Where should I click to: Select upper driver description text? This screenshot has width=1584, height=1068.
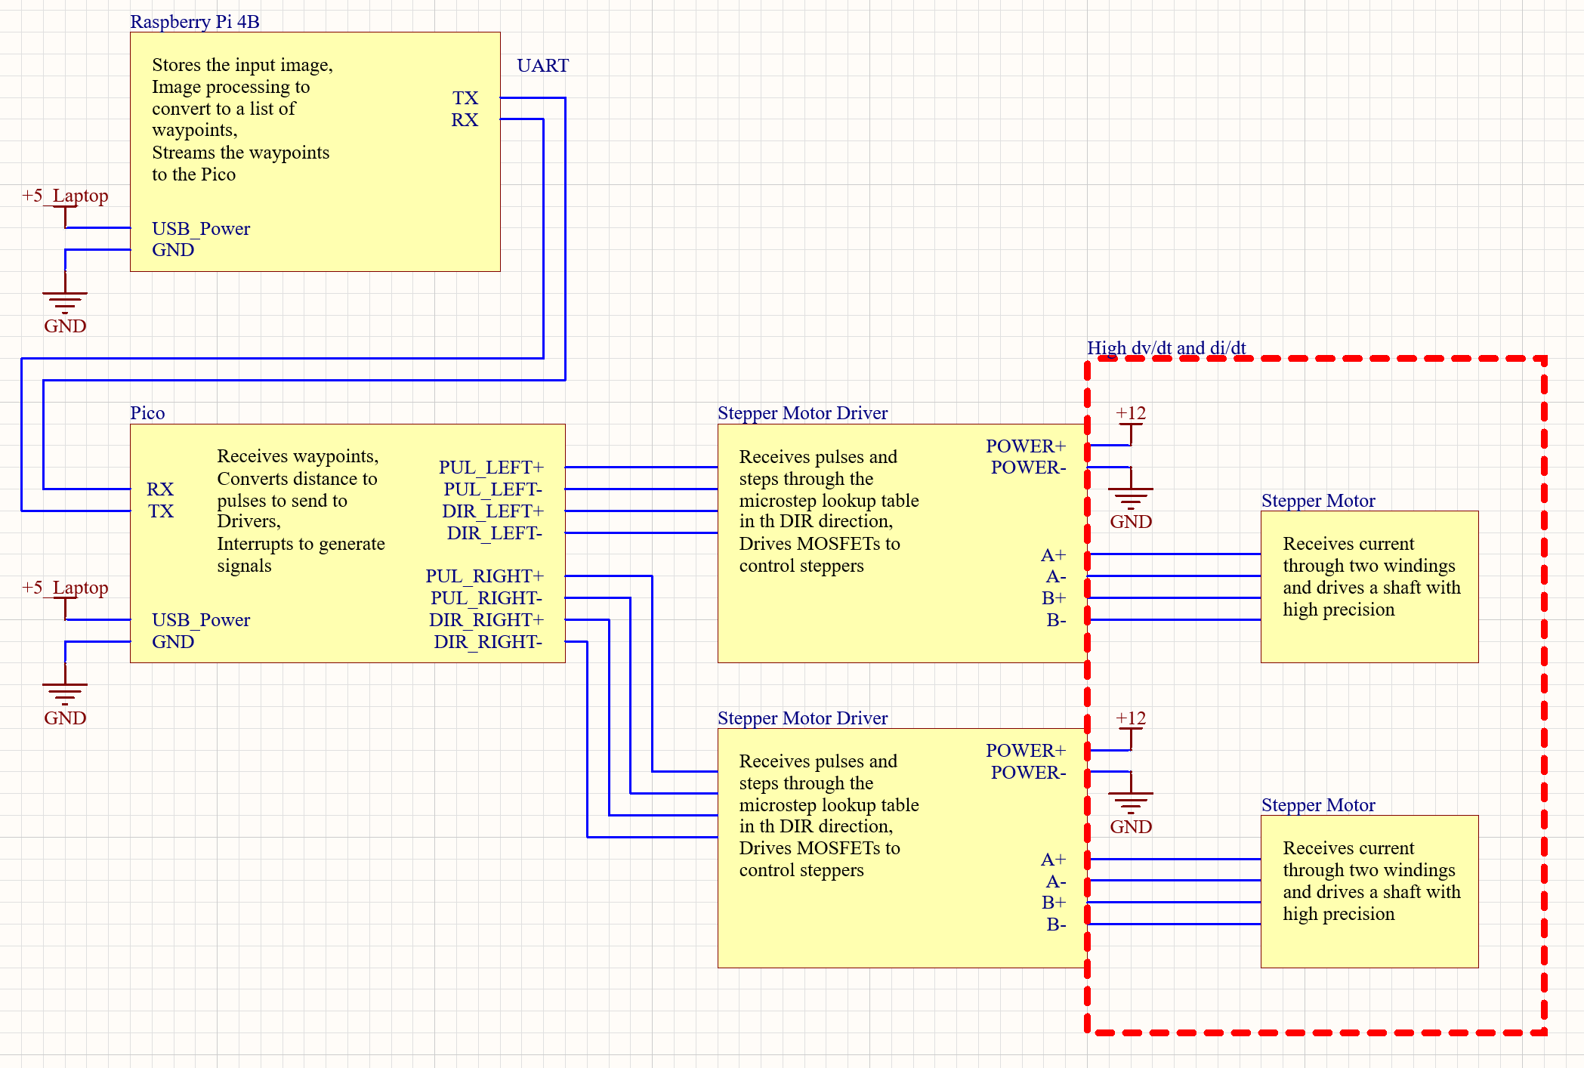pos(829,511)
